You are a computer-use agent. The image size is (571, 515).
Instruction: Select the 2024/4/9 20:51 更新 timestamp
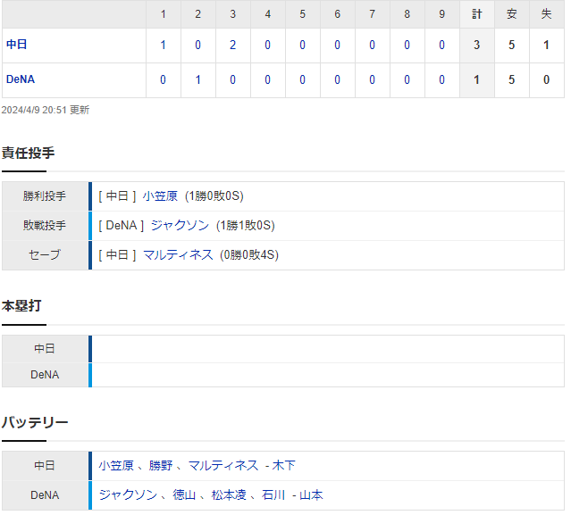[x=46, y=110]
